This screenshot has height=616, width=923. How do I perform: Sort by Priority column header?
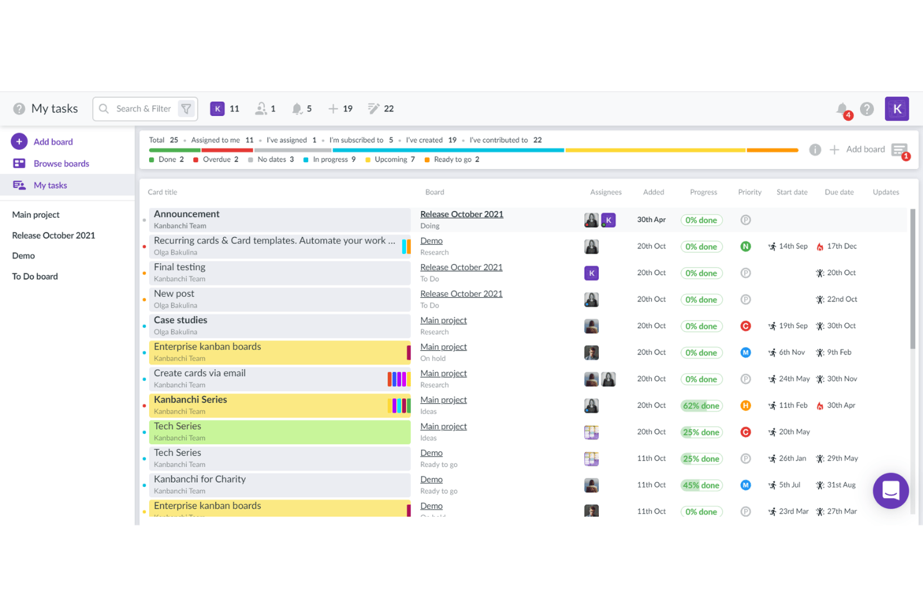coord(750,192)
